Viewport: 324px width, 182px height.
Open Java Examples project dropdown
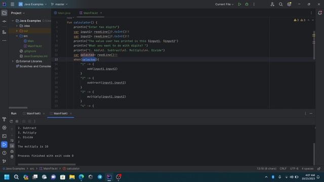[x=32, y=4]
